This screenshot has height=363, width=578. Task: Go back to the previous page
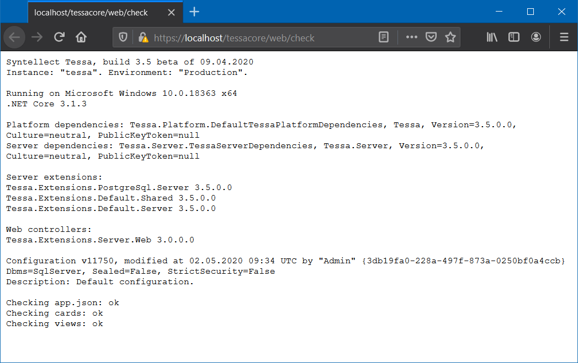(14, 37)
